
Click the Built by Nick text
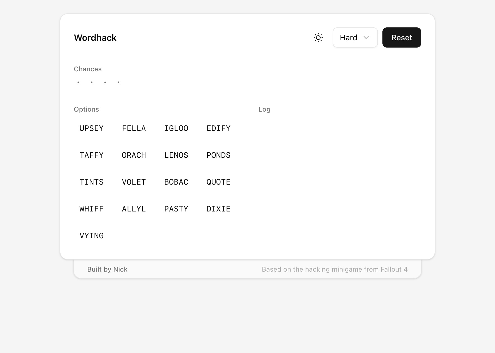[107, 269]
